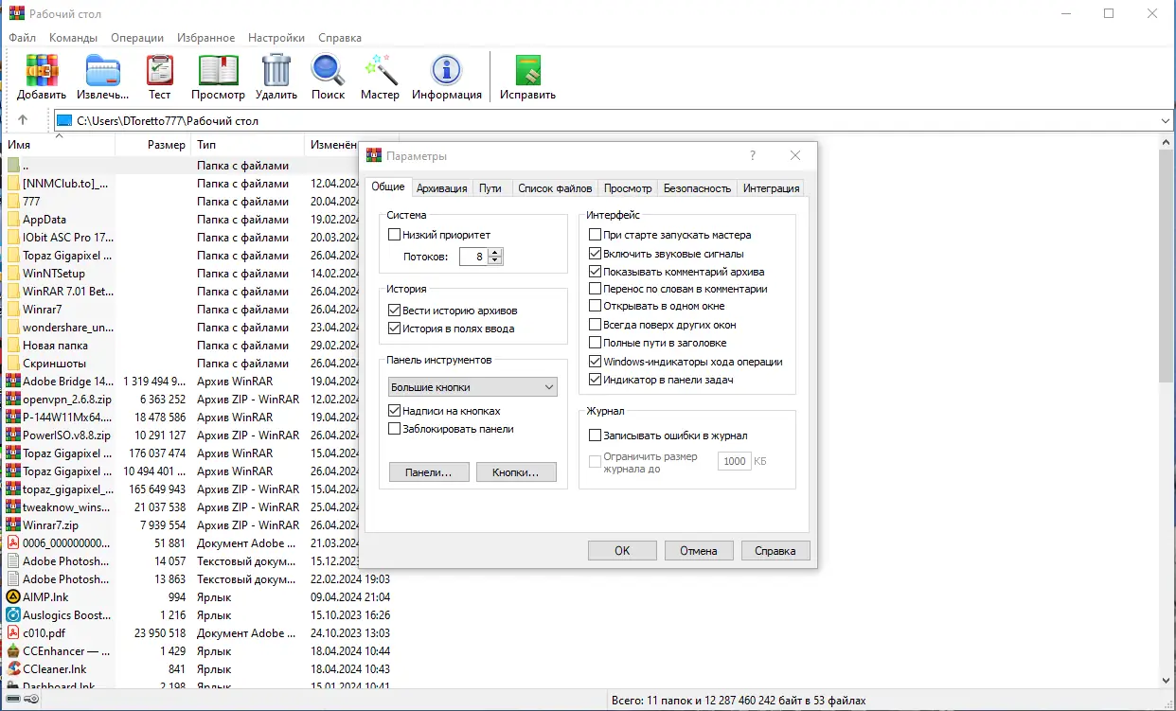The image size is (1176, 711).
Task: Click the AIMP.lnk file icon
Action: [x=13, y=597]
